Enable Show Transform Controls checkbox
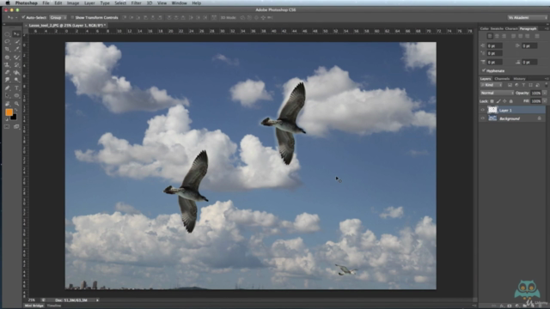 tap(72, 17)
